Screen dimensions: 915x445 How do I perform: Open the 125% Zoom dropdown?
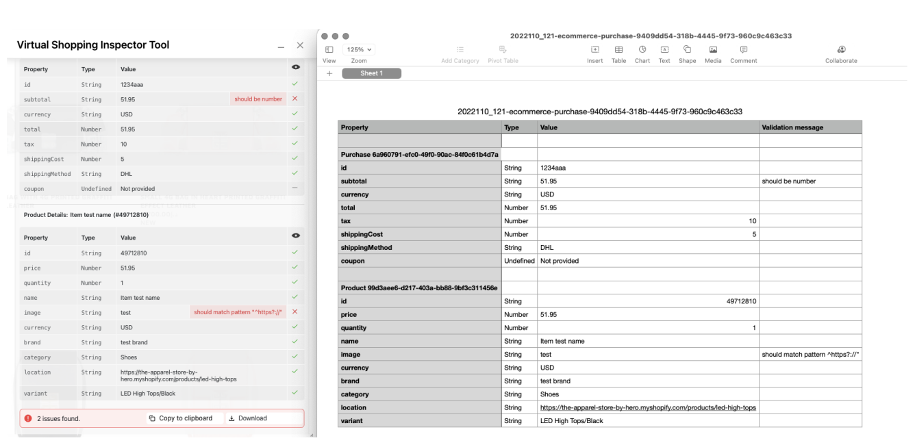point(360,49)
